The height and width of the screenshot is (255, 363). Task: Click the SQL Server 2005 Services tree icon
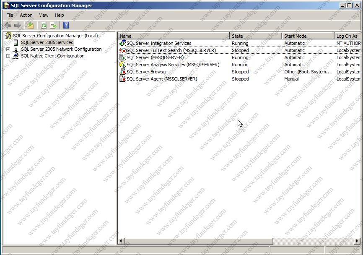[x=16, y=42]
